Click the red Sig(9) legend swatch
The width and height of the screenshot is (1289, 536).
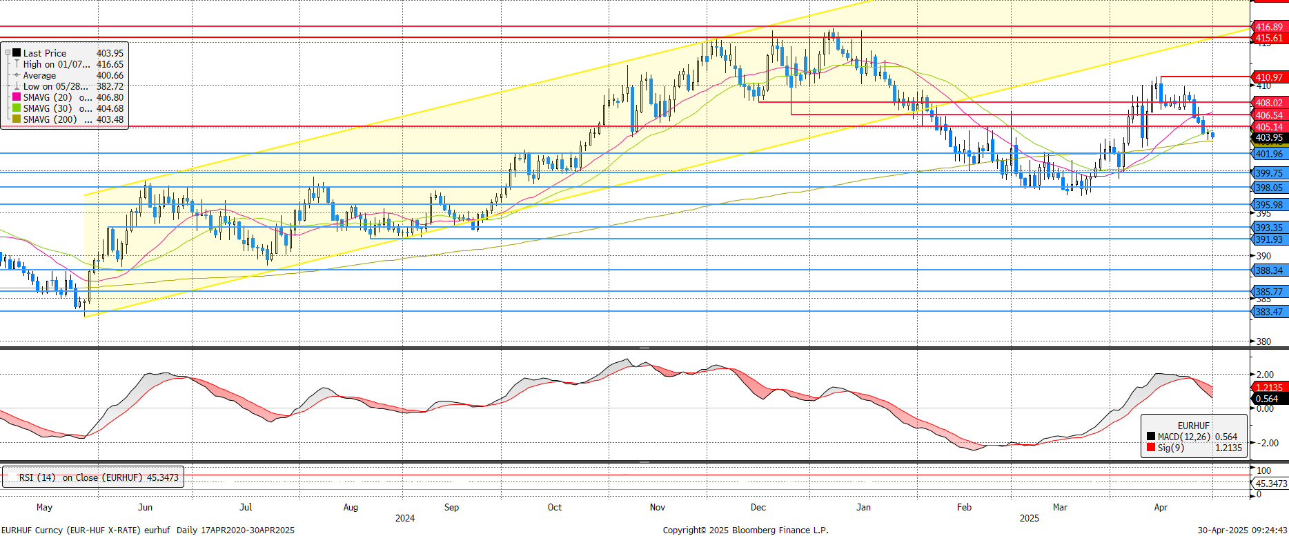click(x=1151, y=448)
